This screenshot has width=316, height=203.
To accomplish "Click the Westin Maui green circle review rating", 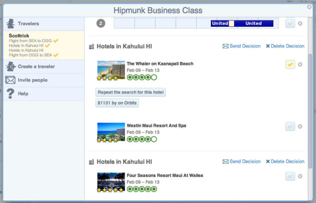I will [142, 139].
